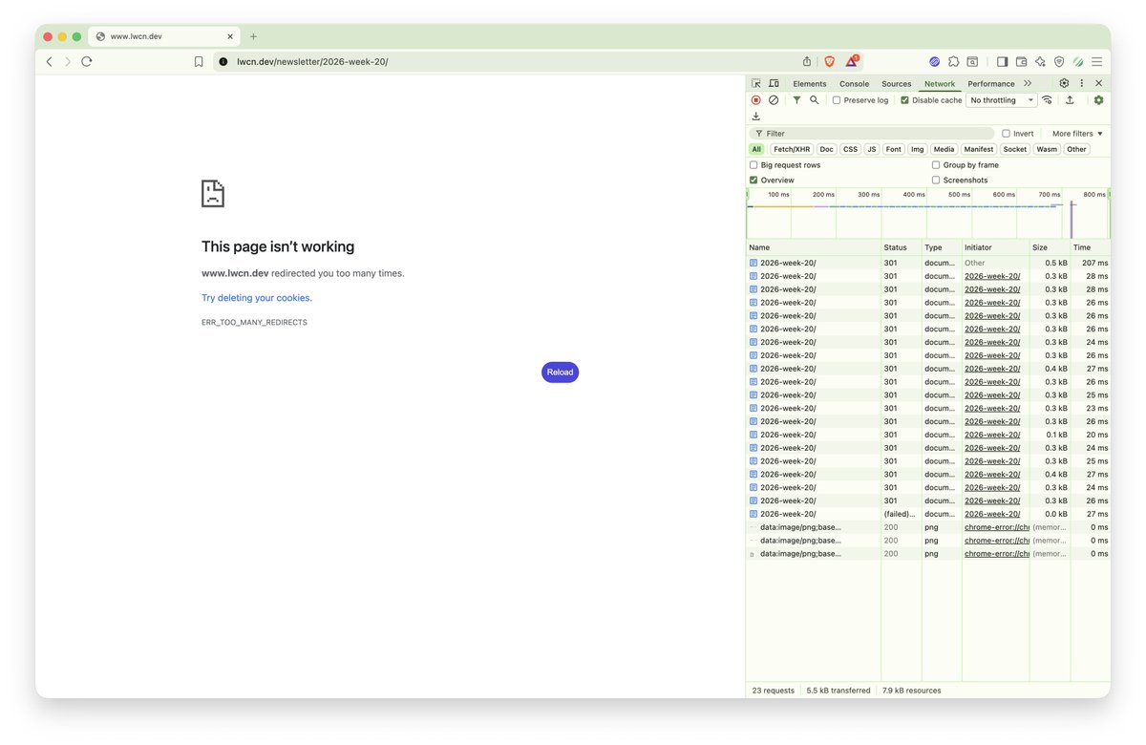1146x745 pixels.
Task: Uncheck the Overview checkbox
Action: click(x=753, y=180)
